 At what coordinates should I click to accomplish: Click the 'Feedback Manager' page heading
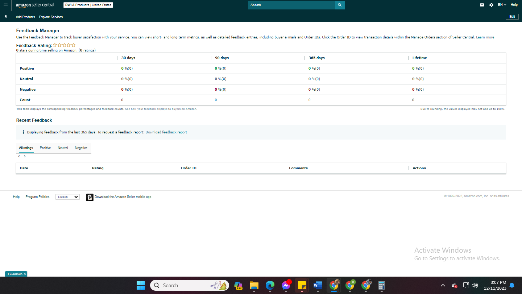tap(38, 31)
